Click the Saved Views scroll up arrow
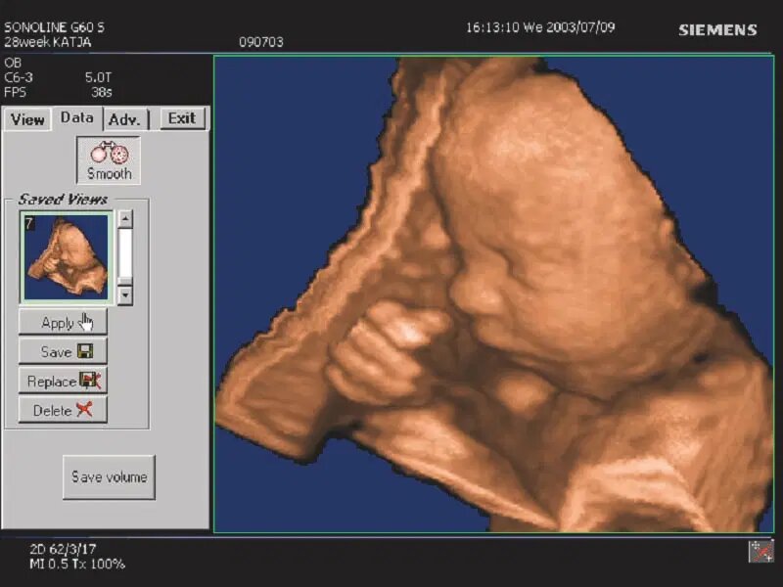 coord(125,220)
